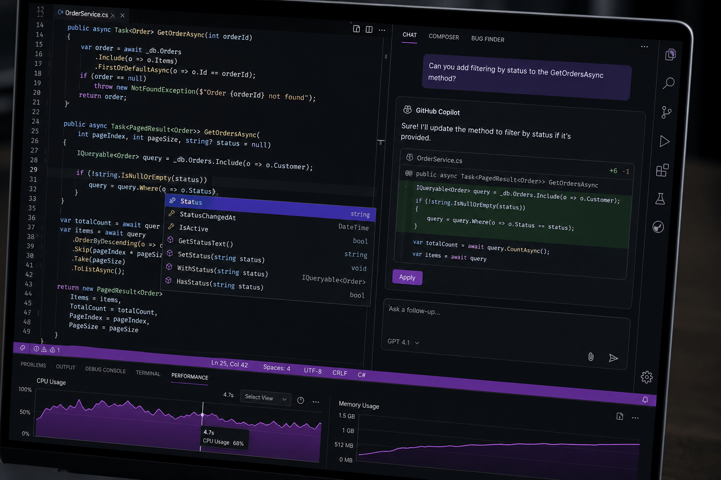Open the Extensions blocks icon
The width and height of the screenshot is (721, 480).
(662, 170)
